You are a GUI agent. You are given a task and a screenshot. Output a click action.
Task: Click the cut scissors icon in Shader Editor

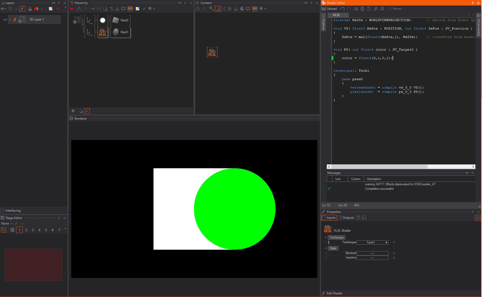pyautogui.click(x=356, y=9)
